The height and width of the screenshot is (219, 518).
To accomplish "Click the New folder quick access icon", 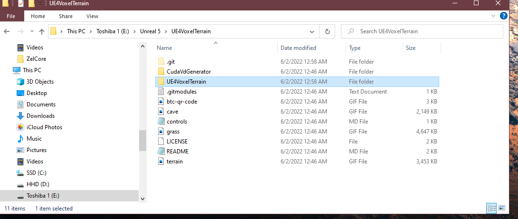I will coord(31,4).
